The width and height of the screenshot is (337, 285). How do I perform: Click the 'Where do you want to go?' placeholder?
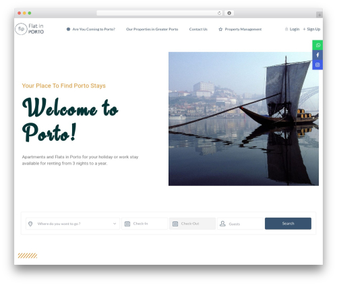pos(59,224)
